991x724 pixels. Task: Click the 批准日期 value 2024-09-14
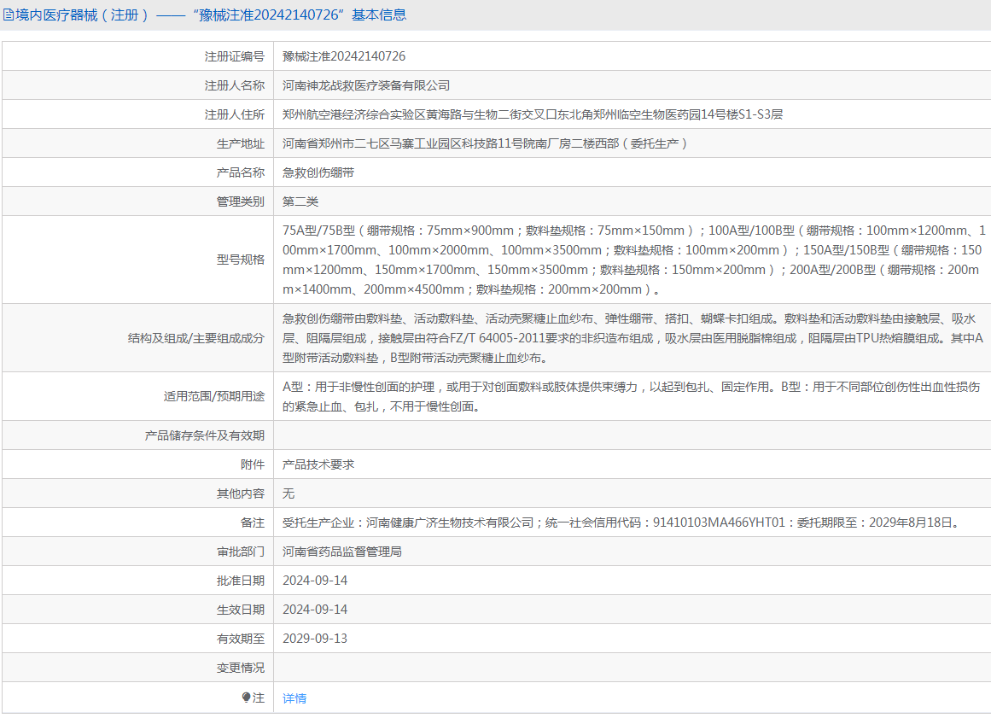tap(315, 581)
